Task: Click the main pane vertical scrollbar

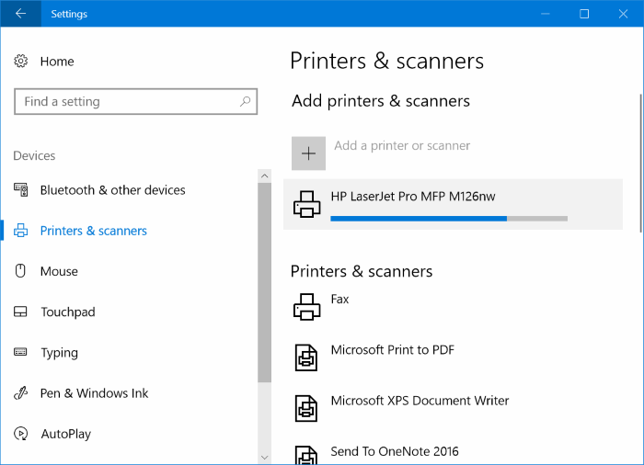Action: (641, 164)
